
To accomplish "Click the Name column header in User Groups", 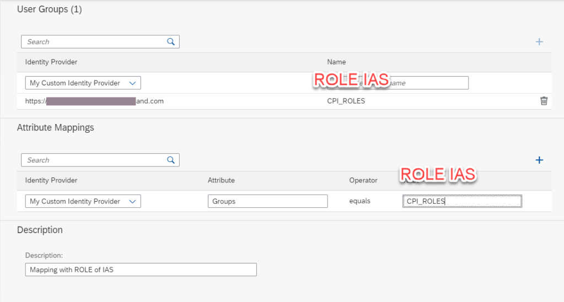I will [x=336, y=62].
